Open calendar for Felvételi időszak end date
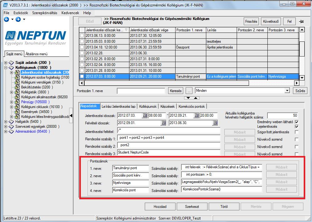 215,123
